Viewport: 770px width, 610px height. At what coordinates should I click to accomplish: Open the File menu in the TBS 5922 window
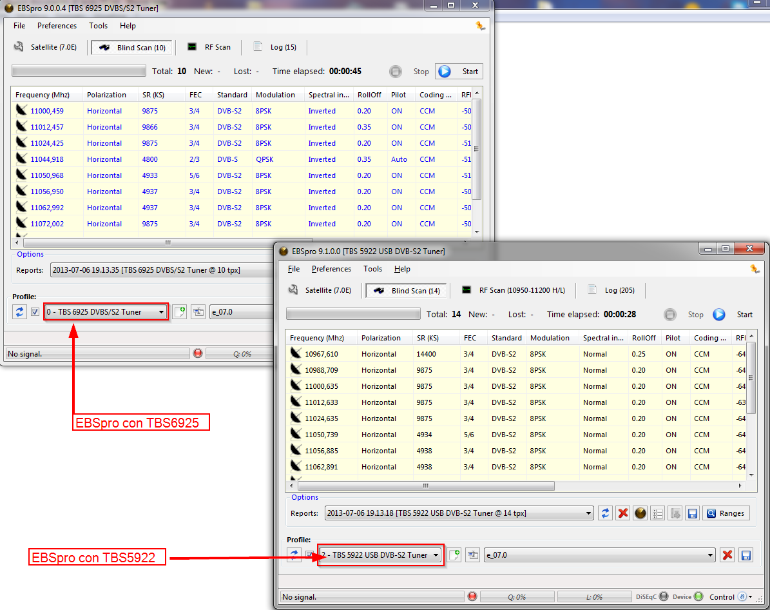[294, 269]
